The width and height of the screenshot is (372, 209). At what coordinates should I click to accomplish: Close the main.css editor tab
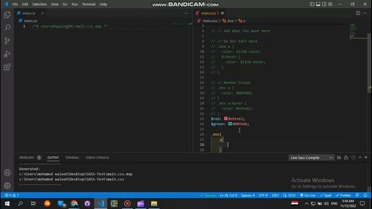(x=42, y=13)
